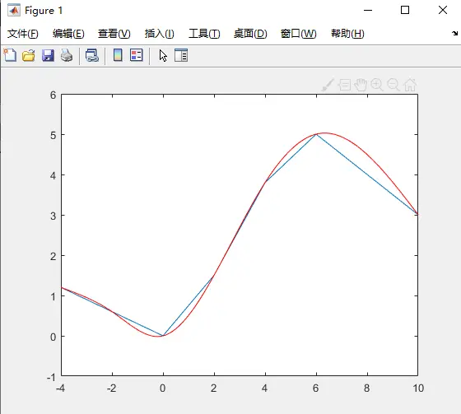Close the Figure 1 window
The width and height of the screenshot is (461, 414).
(443, 10)
